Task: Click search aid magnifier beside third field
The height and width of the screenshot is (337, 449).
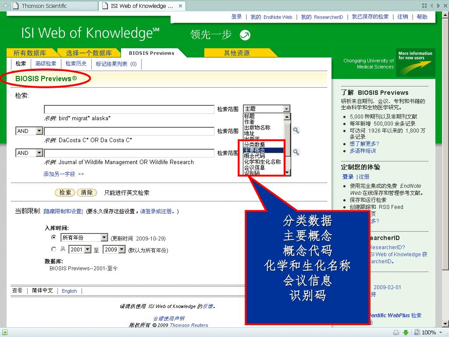Action: 296,152
